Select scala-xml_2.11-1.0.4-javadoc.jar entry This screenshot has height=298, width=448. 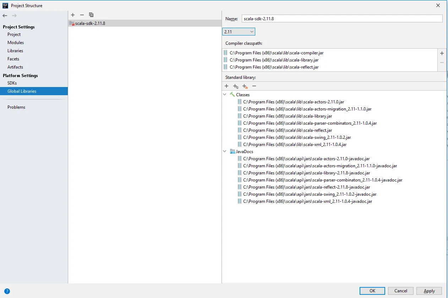[x=307, y=201]
